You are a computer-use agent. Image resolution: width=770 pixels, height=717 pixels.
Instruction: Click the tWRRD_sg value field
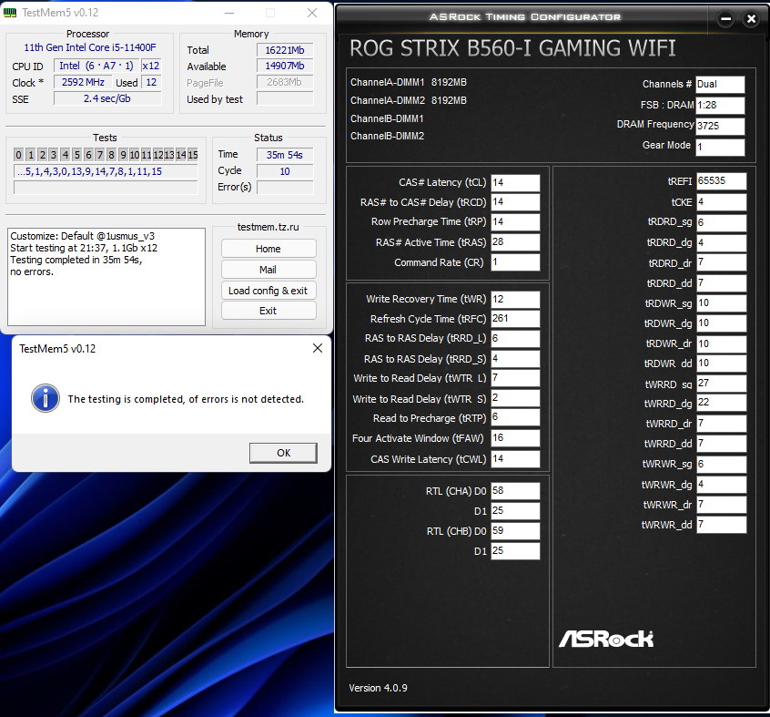pyautogui.click(x=722, y=384)
